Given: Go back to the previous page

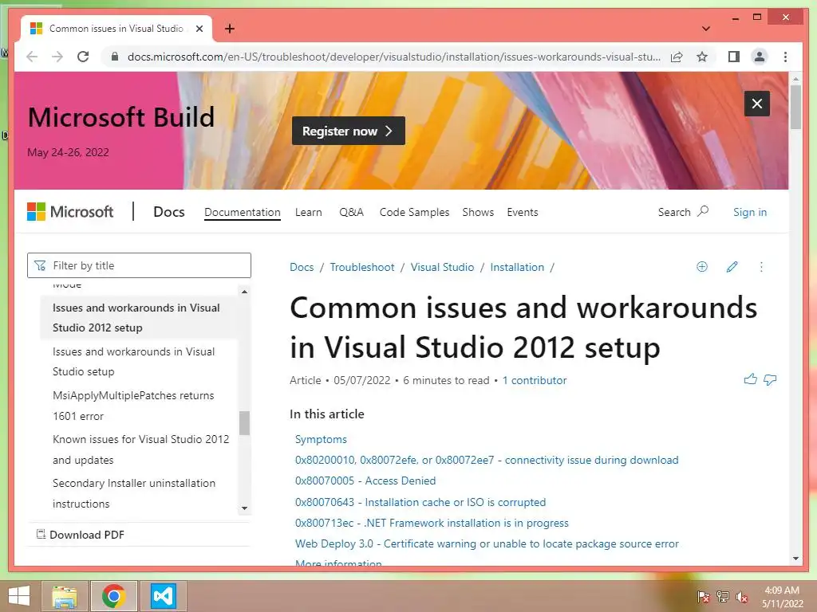Looking at the screenshot, I should pos(32,57).
